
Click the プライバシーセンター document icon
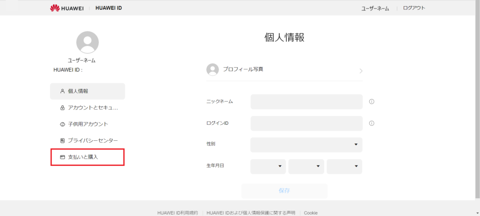pyautogui.click(x=62, y=141)
